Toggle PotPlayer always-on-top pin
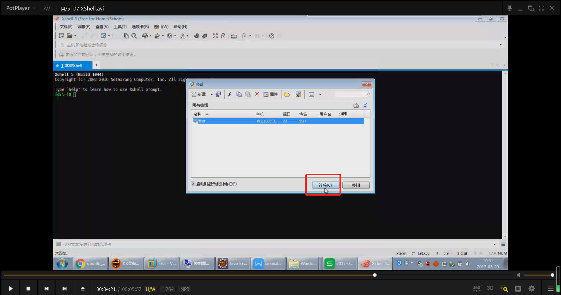Image resolution: width=561 pixels, height=295 pixels. click(510, 8)
